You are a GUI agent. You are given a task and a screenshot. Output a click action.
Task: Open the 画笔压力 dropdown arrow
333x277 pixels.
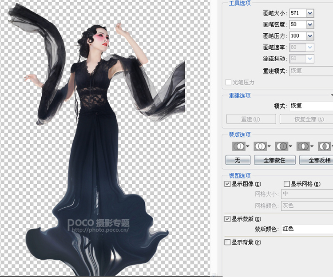click(x=310, y=36)
